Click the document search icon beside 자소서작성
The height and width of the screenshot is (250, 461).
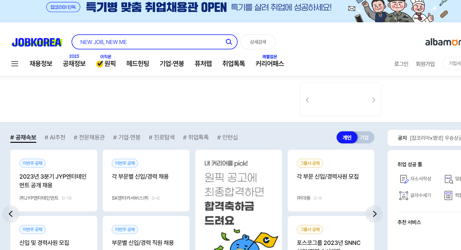coord(449,179)
